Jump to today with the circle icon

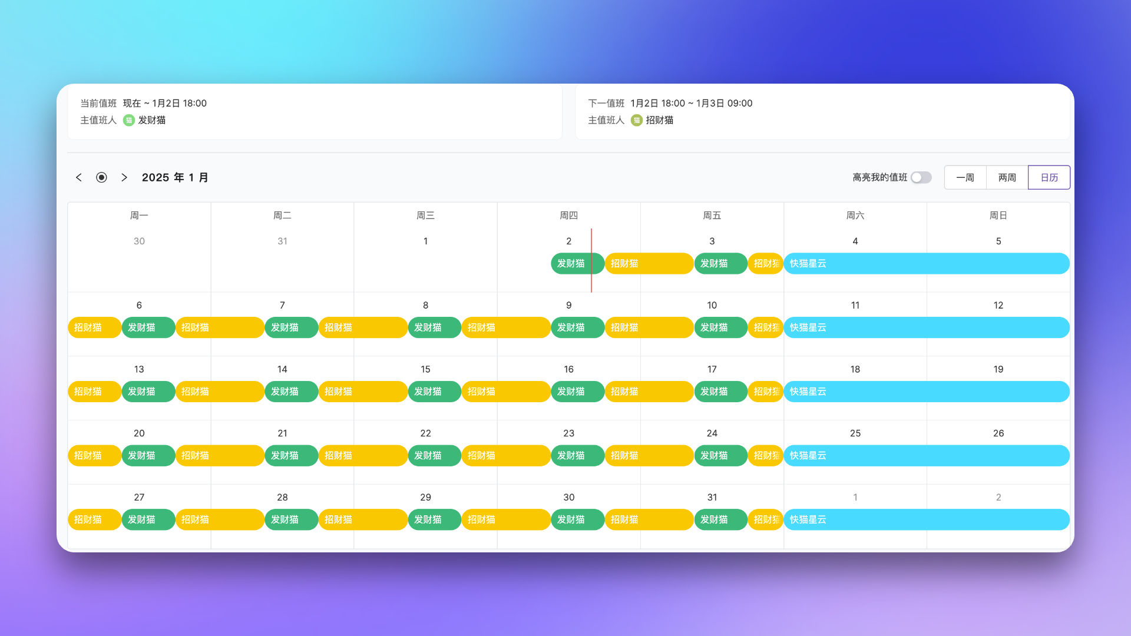tap(101, 177)
